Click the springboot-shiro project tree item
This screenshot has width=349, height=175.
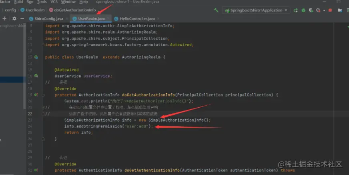pyautogui.click(x=12, y=26)
